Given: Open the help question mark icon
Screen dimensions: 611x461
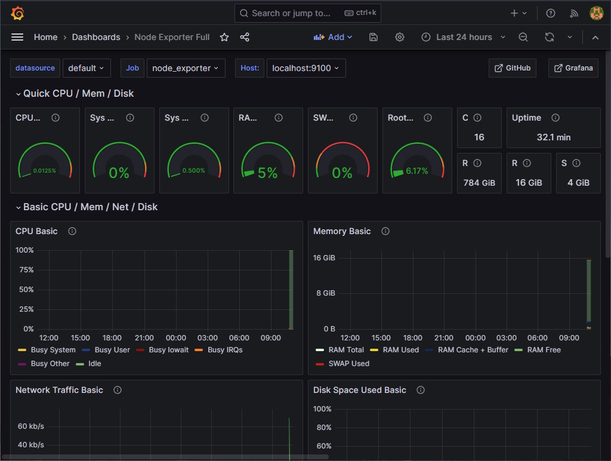Looking at the screenshot, I should pos(550,13).
